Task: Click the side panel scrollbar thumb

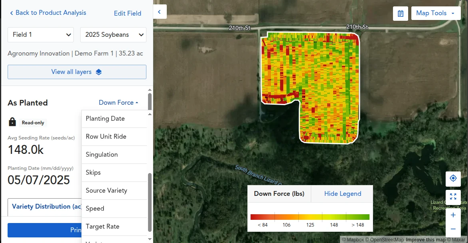Action: 150,102
